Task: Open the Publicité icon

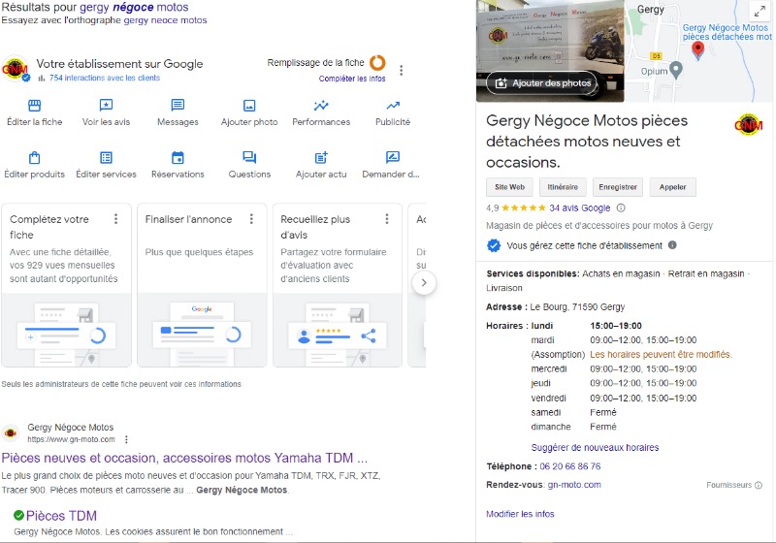Action: tap(393, 106)
